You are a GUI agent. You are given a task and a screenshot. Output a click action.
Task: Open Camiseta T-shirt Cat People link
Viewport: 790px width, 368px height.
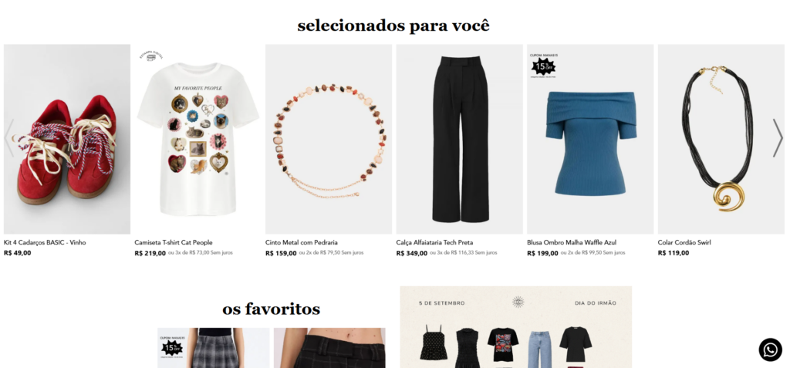(x=174, y=242)
